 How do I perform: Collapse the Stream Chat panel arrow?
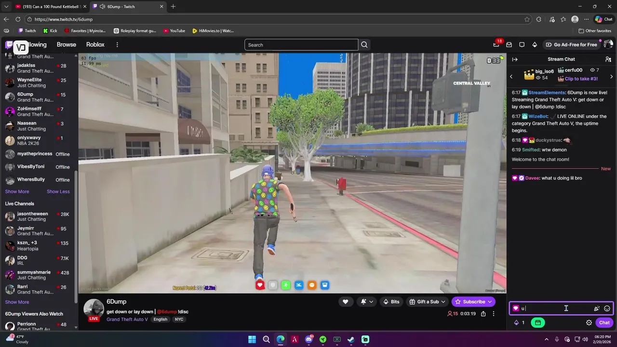pos(515,59)
